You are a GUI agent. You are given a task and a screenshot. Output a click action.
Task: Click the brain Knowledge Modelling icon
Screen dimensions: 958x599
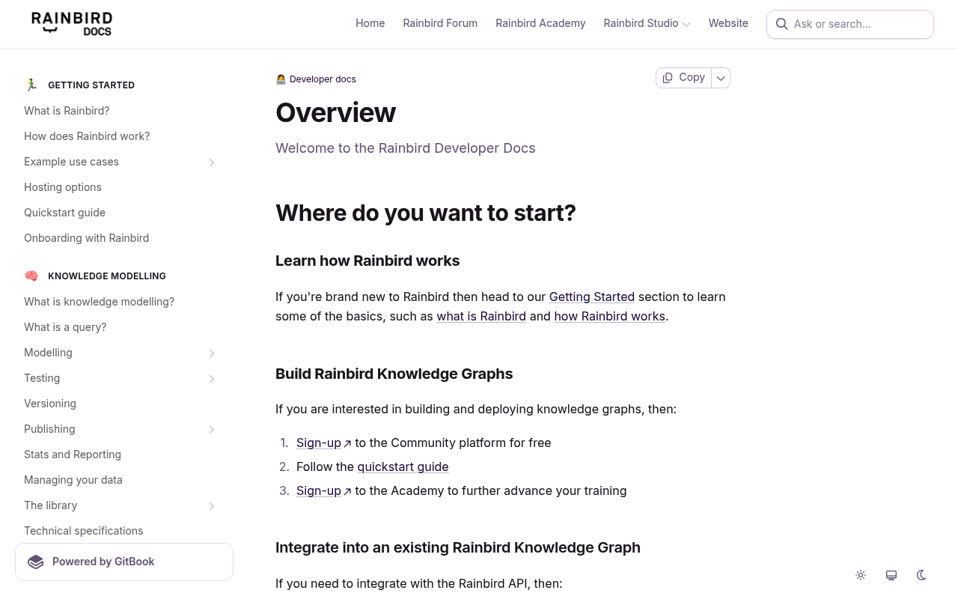pos(31,276)
